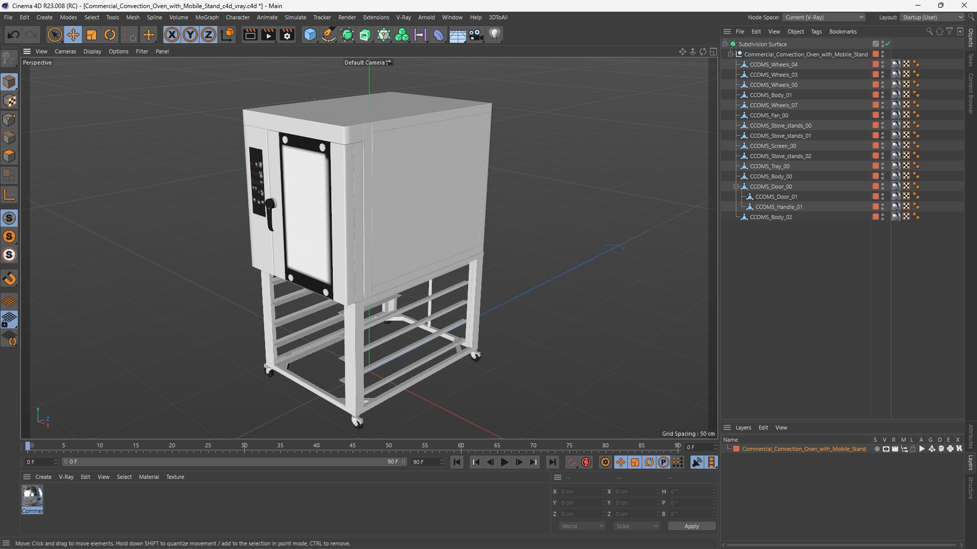Collapse the CCOMS_Door_00 tree node
This screenshot has width=977, height=549.
736,187
